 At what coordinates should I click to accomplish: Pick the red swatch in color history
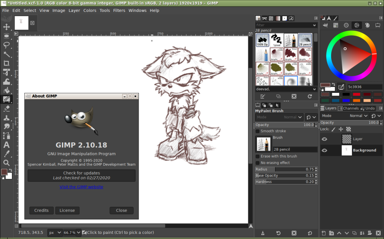tap(356, 94)
